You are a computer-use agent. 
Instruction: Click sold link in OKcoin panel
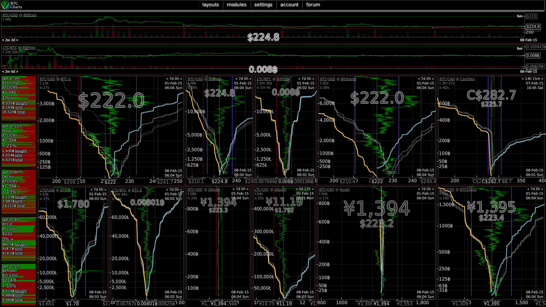click(18, 201)
